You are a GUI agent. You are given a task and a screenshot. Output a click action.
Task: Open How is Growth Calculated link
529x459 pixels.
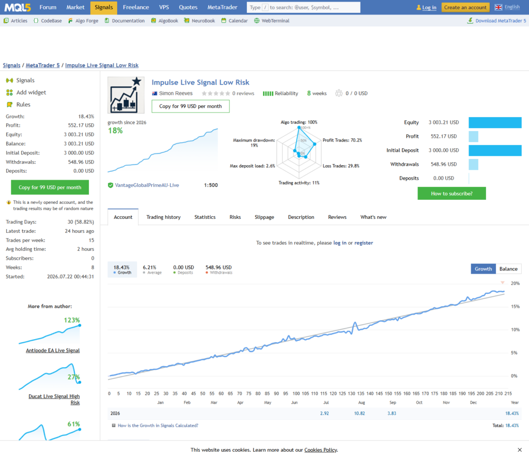158,425
